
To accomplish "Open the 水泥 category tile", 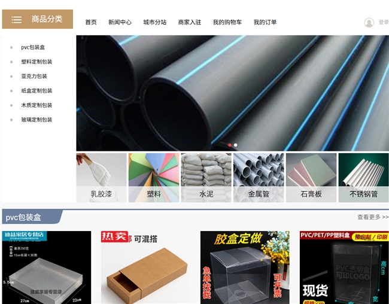I will pos(206,178).
